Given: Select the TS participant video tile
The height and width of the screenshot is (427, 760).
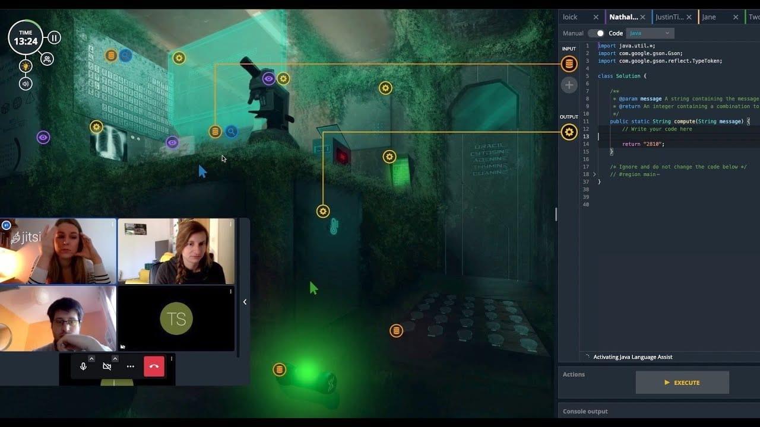Looking at the screenshot, I should click(176, 318).
